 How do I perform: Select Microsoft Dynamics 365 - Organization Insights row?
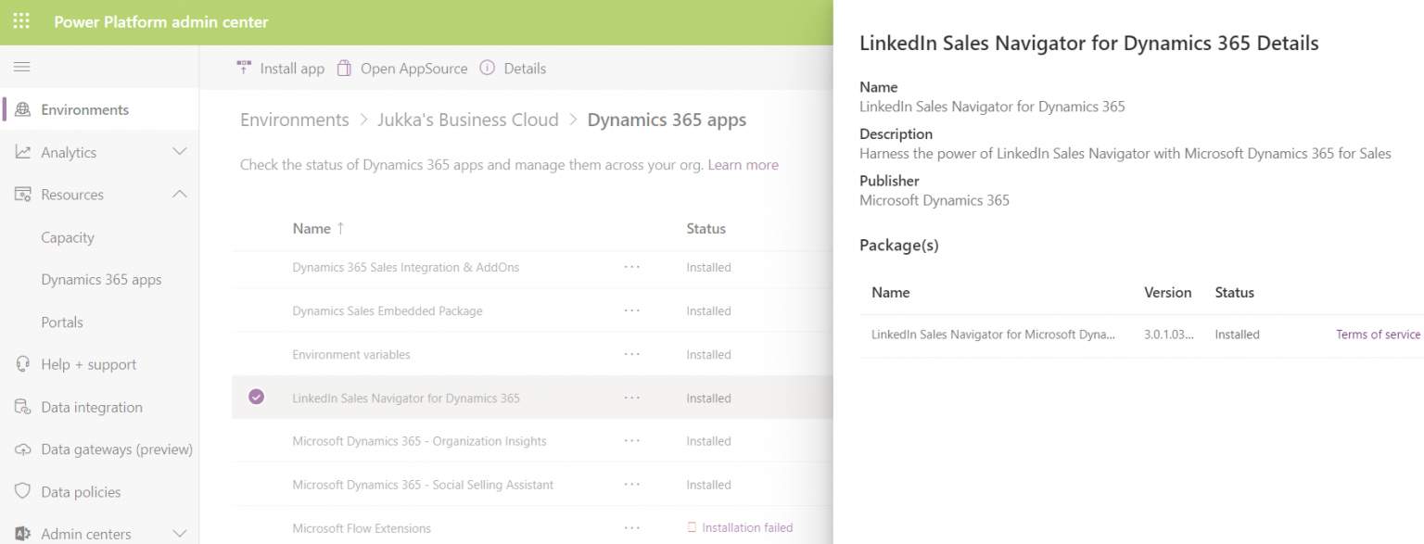coord(532,441)
